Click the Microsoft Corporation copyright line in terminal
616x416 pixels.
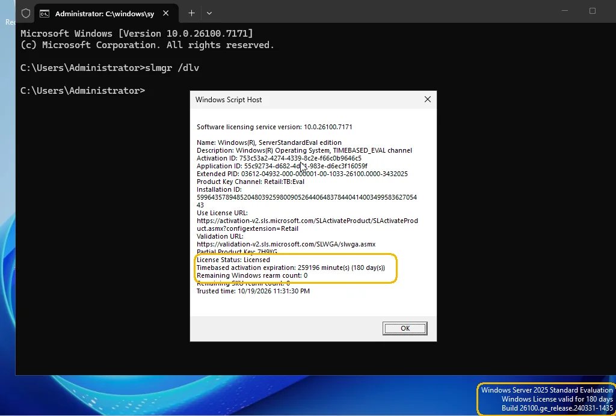[x=147, y=45]
